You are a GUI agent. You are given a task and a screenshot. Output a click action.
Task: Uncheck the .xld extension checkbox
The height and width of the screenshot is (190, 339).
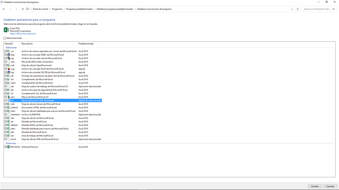[6, 86]
